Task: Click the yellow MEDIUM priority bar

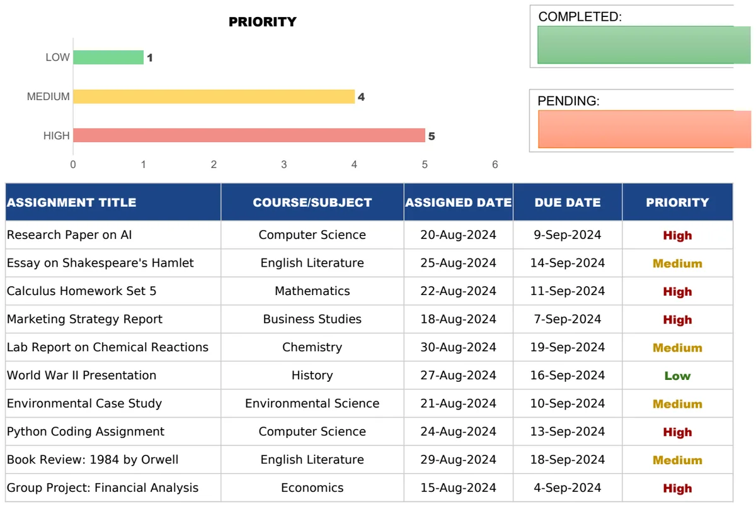Action: click(x=214, y=96)
